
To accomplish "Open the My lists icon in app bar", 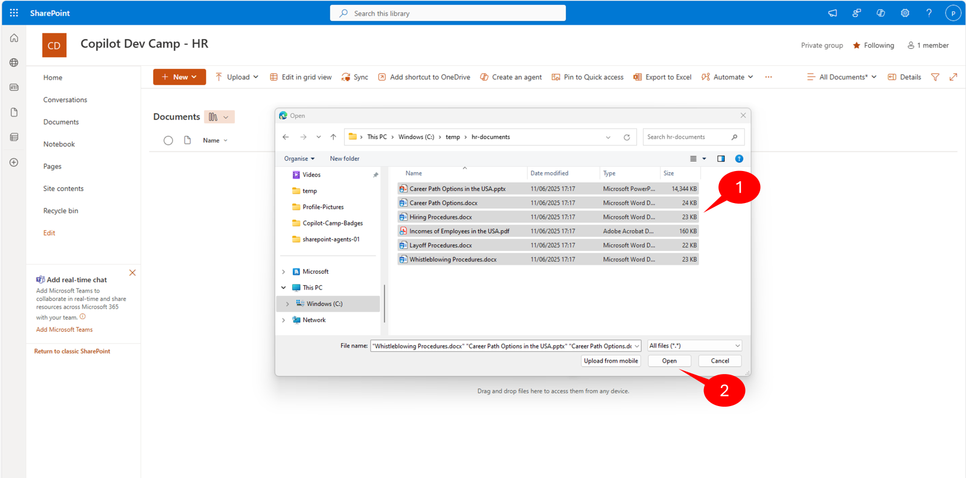I will tap(14, 137).
